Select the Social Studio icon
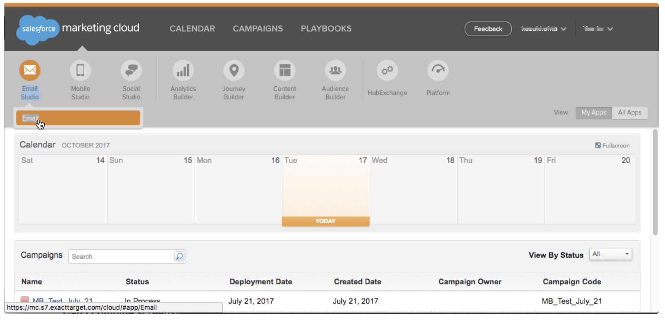 pos(131,70)
